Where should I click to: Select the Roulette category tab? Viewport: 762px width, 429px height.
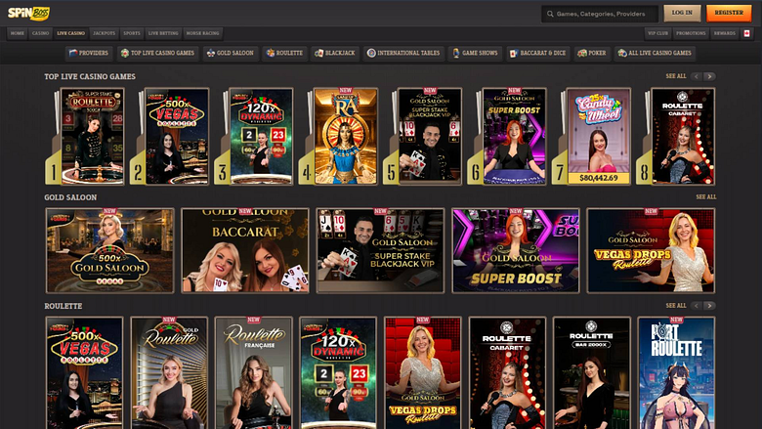(x=284, y=53)
